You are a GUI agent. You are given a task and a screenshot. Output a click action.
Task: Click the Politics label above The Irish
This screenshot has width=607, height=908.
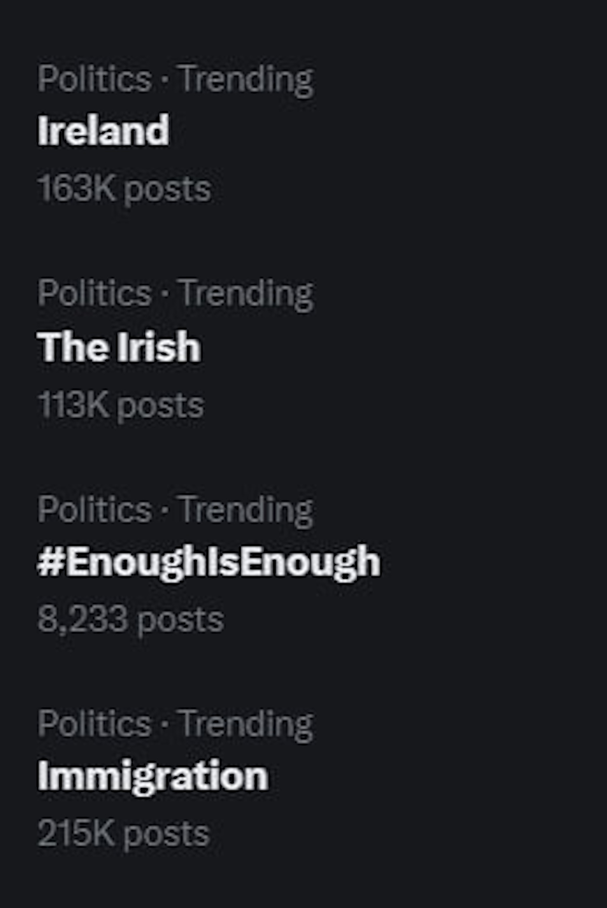(x=95, y=293)
